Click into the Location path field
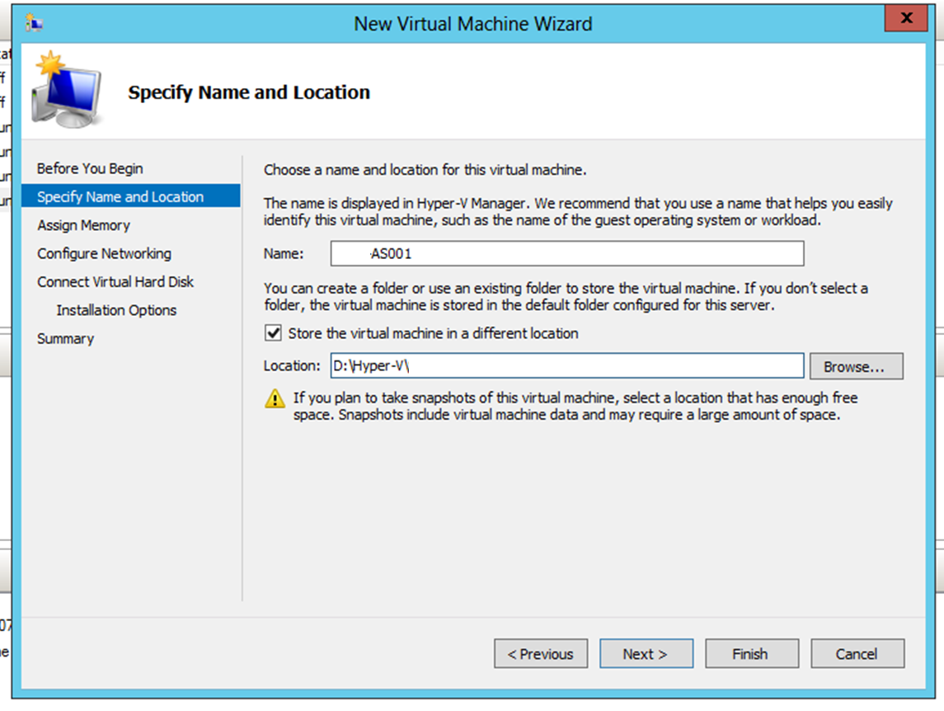 pos(567,365)
